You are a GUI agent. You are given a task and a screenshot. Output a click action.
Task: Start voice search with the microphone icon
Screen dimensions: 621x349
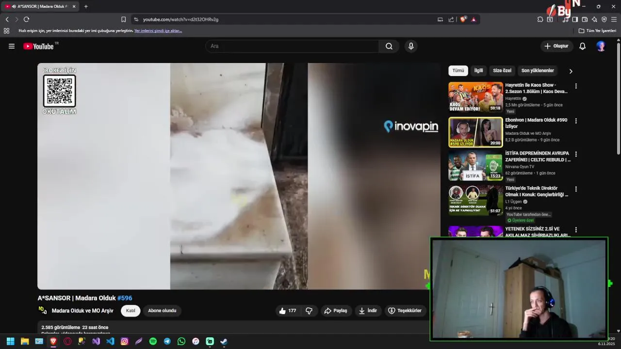411,46
